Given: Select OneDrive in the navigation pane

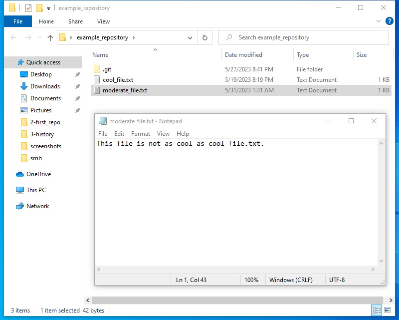Looking at the screenshot, I should pyautogui.click(x=39, y=174).
